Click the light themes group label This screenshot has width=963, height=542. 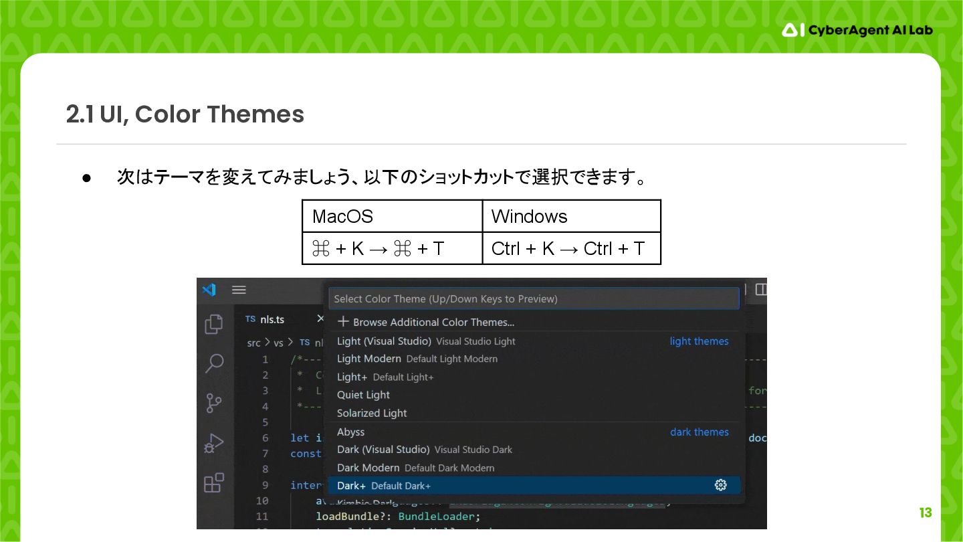pos(699,341)
